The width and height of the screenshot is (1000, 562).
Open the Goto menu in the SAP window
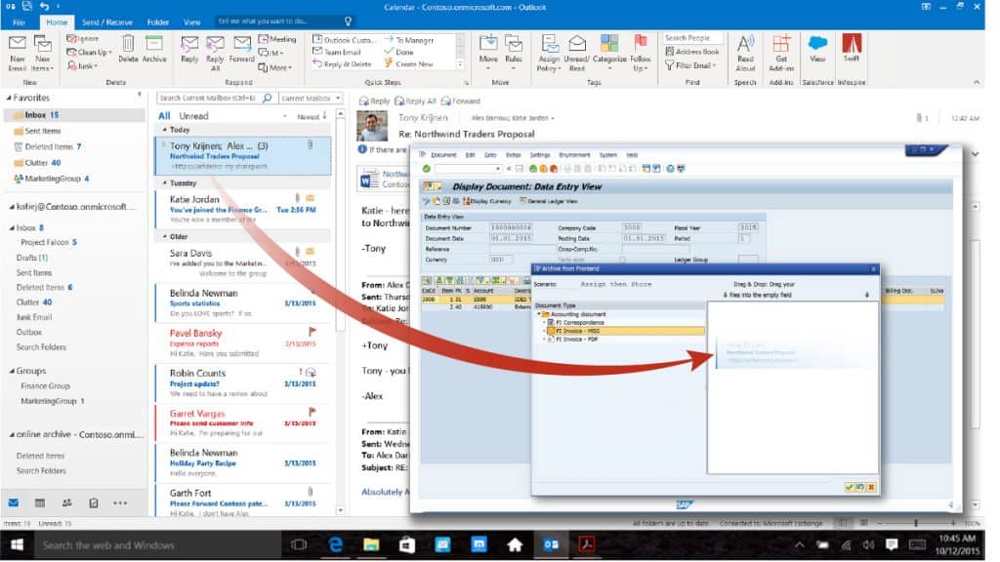pyautogui.click(x=490, y=155)
